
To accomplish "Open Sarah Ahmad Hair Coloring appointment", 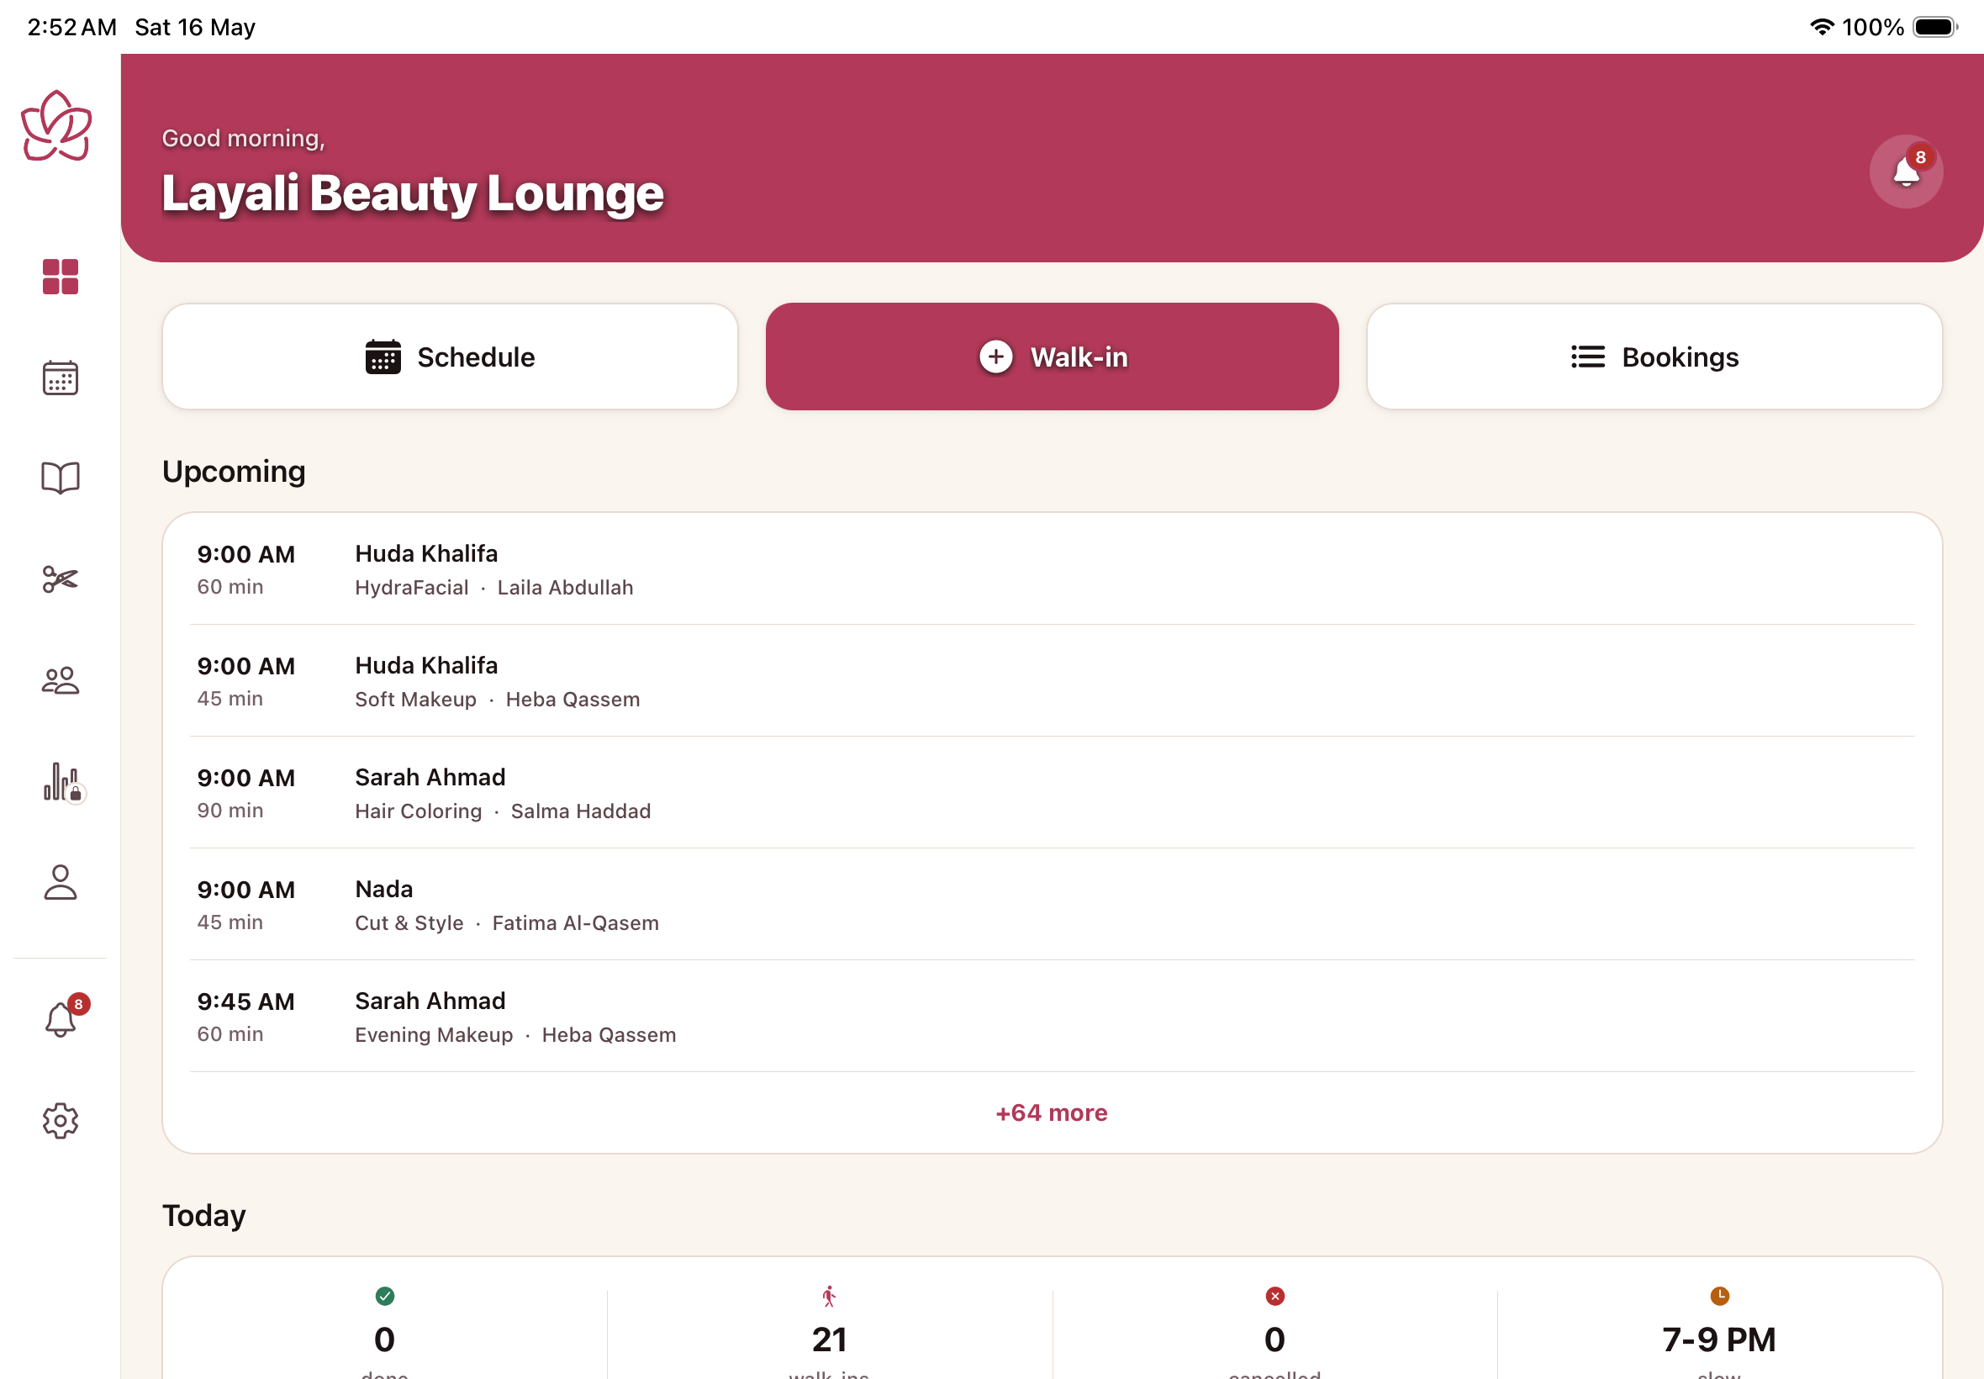I will 1052,793.
